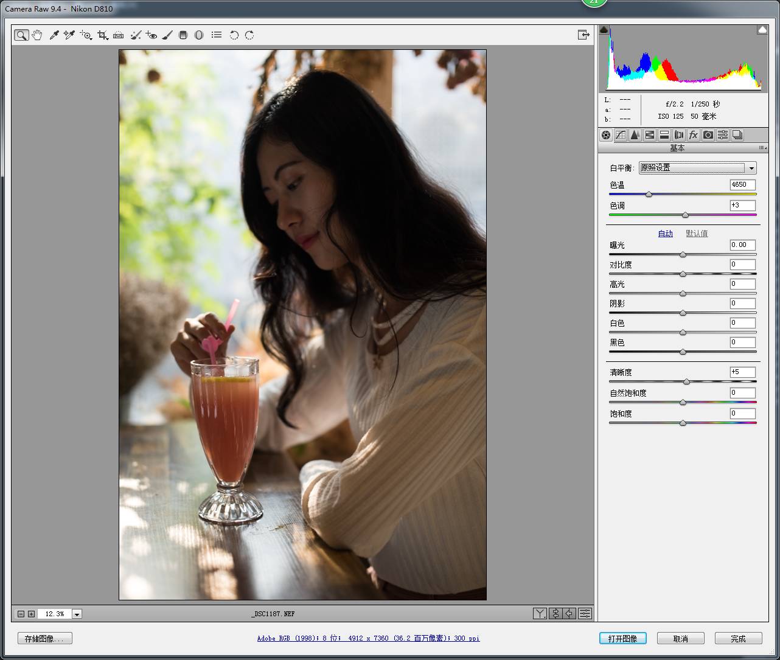Select the Crop tool
Image resolution: width=780 pixels, height=660 pixels.
[x=103, y=35]
